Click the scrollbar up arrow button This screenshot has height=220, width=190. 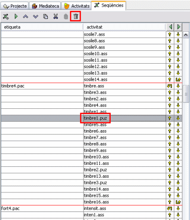pos(186,35)
